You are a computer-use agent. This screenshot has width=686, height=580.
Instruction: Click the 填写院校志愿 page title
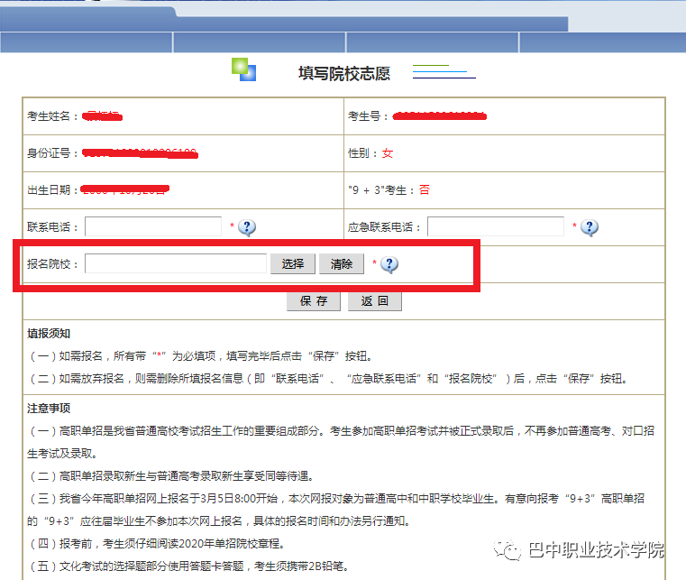click(x=343, y=73)
